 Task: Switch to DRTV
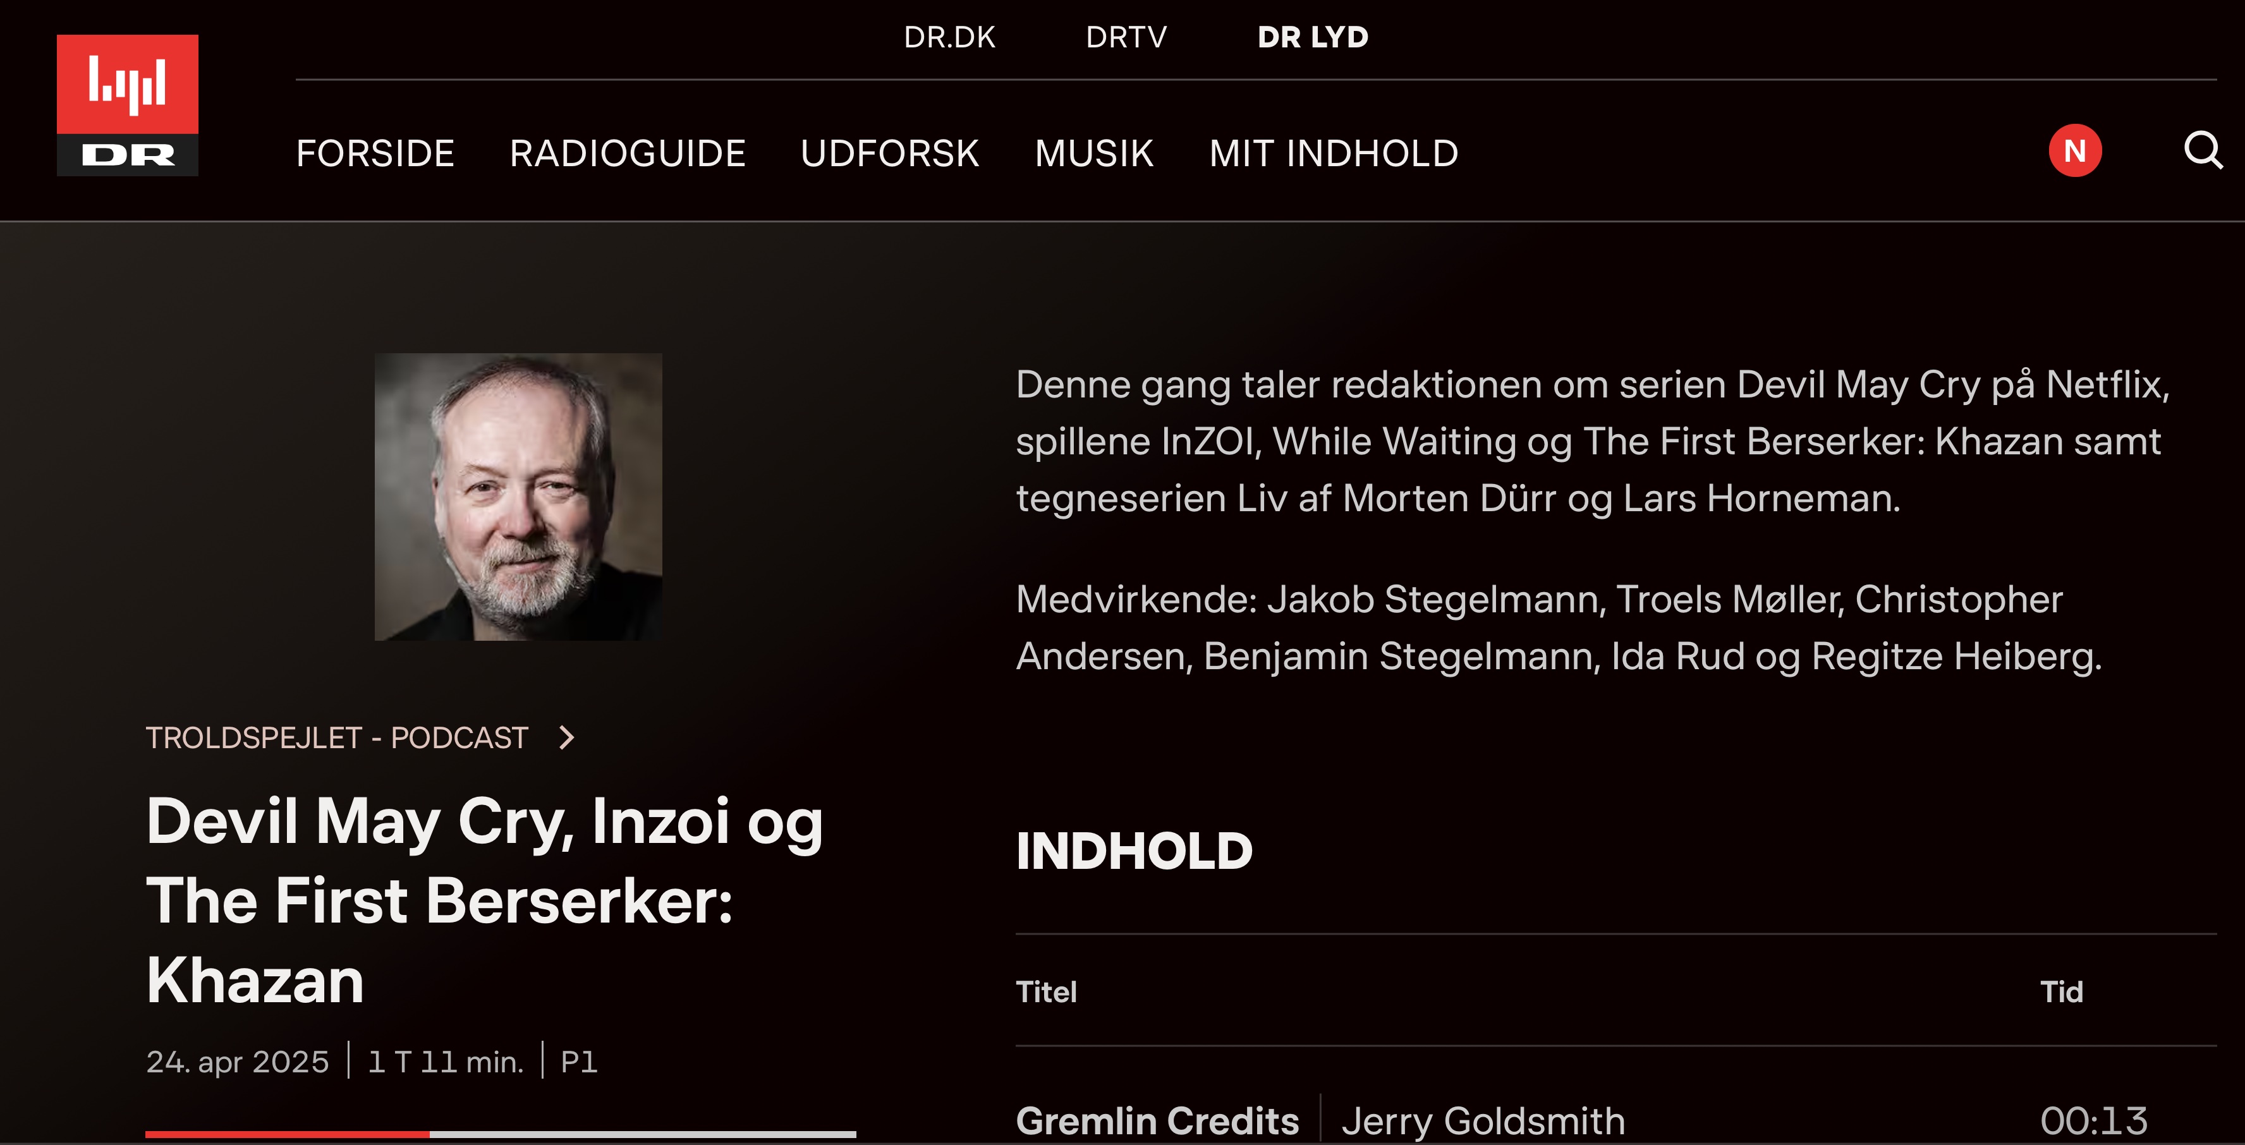tap(1126, 37)
